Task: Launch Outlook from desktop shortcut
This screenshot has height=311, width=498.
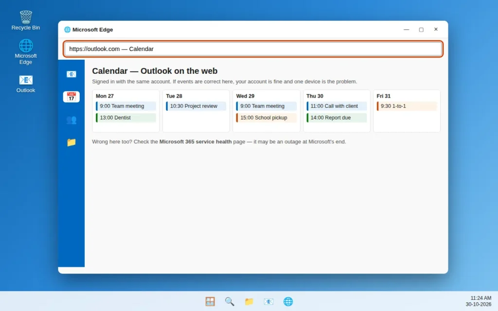Action: (26, 84)
